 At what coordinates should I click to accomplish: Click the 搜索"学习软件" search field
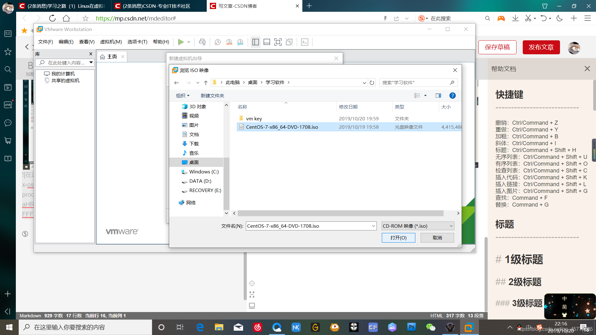(x=418, y=83)
